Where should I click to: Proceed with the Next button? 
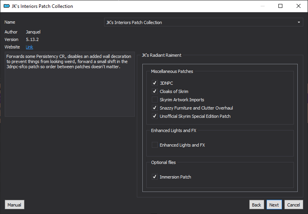click(x=274, y=205)
